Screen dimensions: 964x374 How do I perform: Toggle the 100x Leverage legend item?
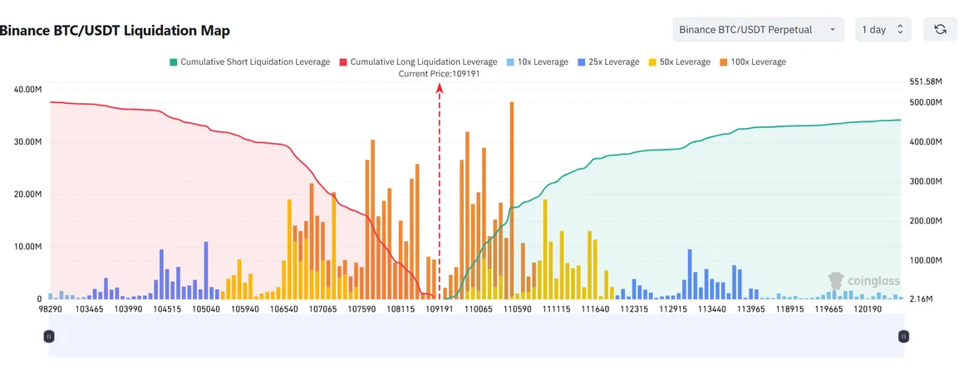tap(753, 62)
